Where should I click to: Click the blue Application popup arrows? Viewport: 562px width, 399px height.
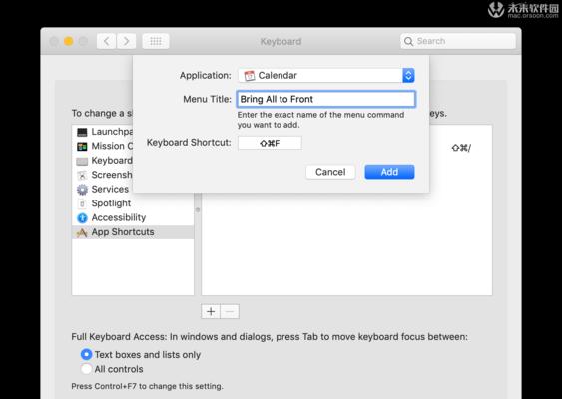[x=408, y=75]
